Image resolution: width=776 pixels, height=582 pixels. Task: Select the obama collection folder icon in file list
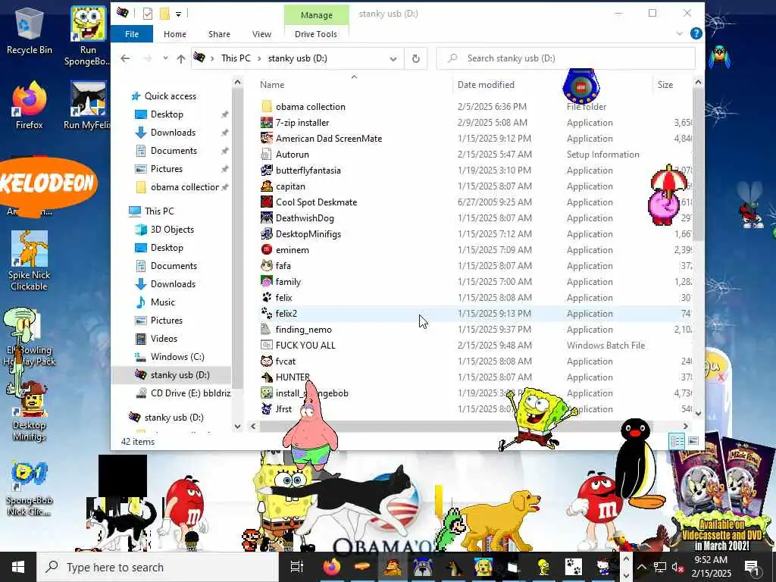click(267, 106)
